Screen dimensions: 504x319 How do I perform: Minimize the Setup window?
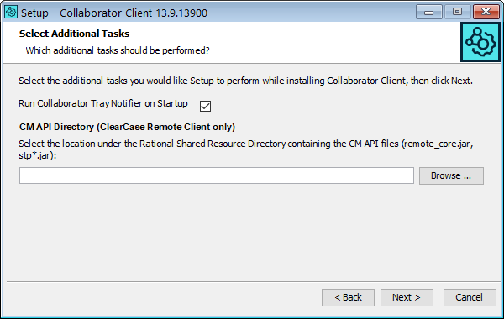[428, 13]
